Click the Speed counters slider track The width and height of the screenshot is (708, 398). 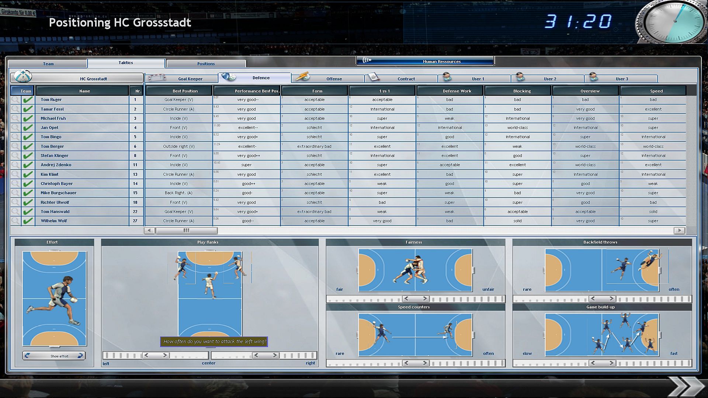pos(468,363)
